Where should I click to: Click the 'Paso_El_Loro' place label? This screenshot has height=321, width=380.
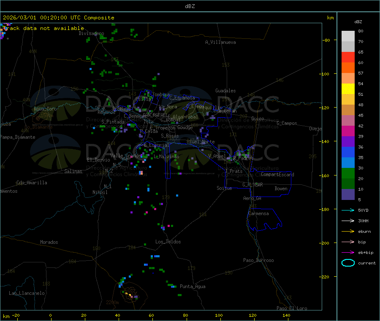(292, 308)
